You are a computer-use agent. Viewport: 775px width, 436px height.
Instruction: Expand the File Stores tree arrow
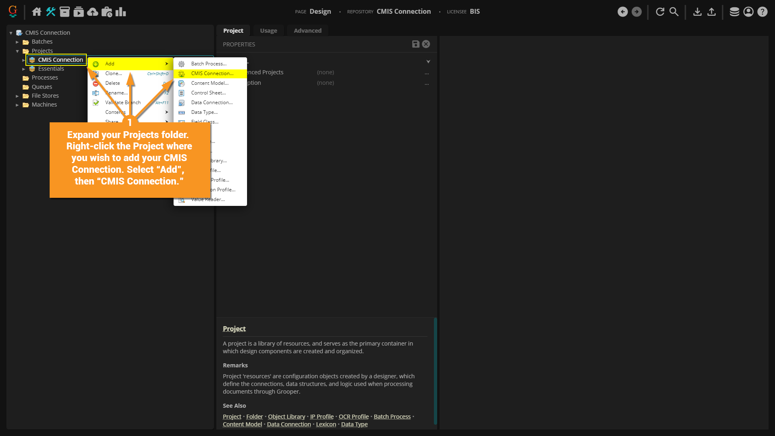[x=17, y=96]
